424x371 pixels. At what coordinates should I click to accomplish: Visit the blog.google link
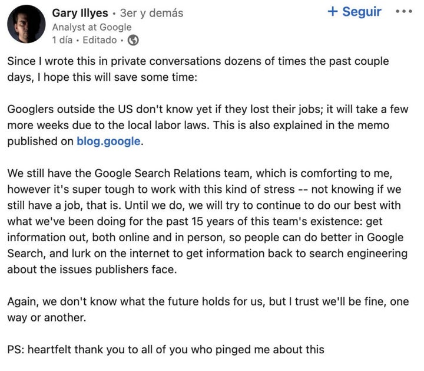point(109,142)
